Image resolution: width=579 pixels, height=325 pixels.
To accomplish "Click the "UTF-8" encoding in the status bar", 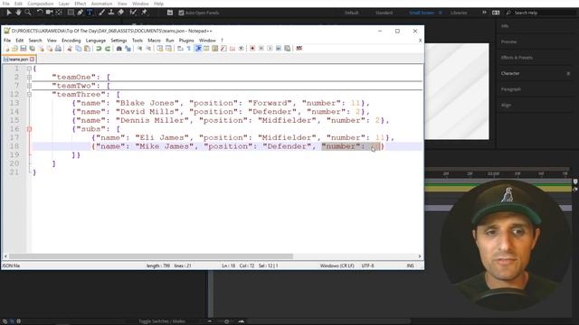I will pyautogui.click(x=367, y=265).
